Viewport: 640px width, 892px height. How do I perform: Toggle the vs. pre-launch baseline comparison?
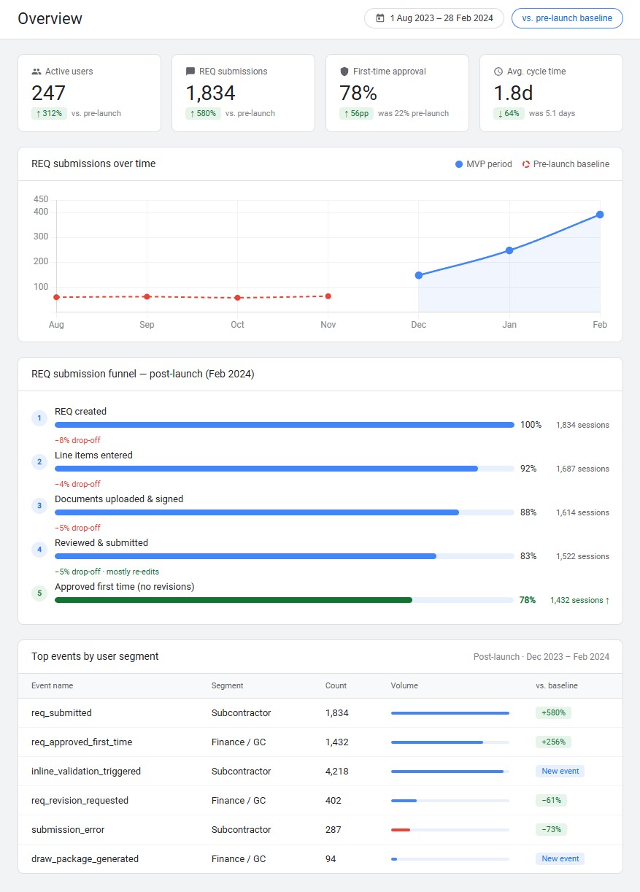(567, 18)
